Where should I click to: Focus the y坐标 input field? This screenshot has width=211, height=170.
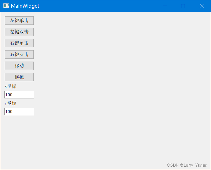[19, 112]
